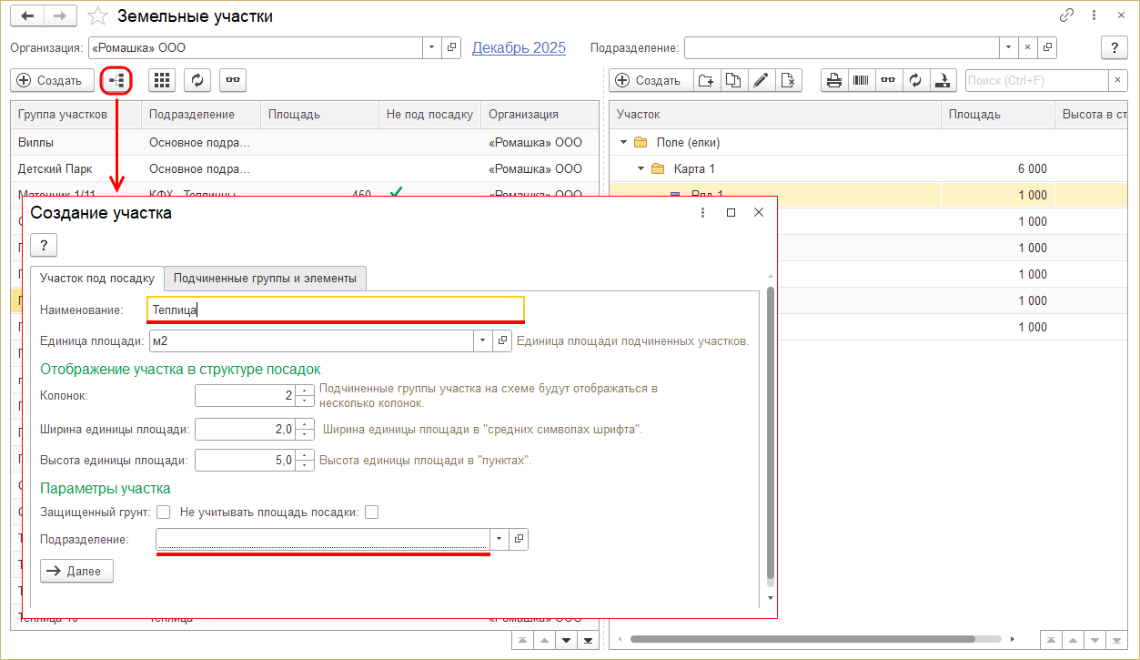
Task: Click the new folder icon in right toolbar
Action: tap(706, 80)
